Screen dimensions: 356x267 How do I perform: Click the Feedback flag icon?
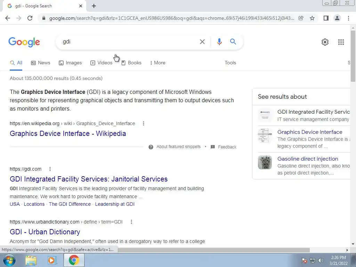coord(213,147)
